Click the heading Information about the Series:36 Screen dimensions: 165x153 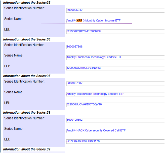(27, 39)
